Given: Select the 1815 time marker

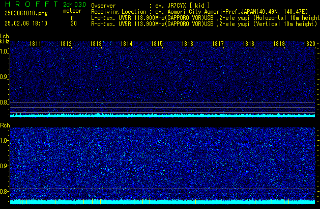Looking at the screenshot, I should [157, 44].
